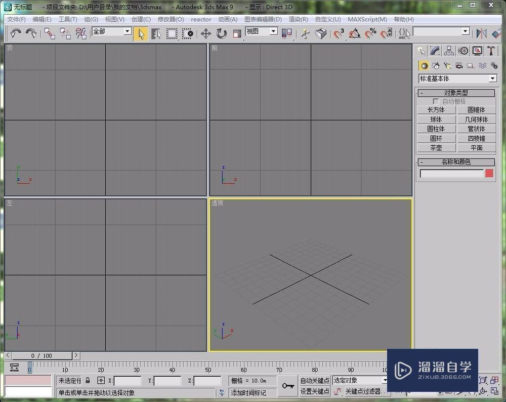This screenshot has height=402, width=506.
Task: Toggle Percent Snap icon
Action: tap(370, 33)
